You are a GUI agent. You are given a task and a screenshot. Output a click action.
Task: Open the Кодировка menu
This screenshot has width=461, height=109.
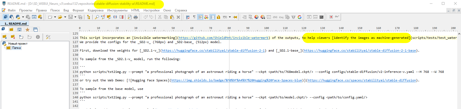[96, 10]
